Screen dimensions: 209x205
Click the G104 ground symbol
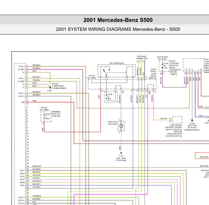192,120
